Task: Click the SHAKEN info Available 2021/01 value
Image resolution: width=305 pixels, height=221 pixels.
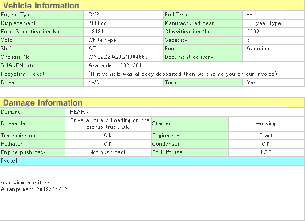Action: pos(112,65)
